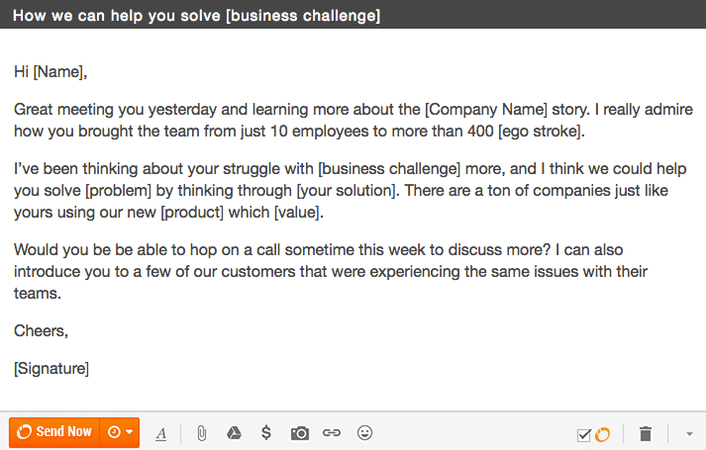Viewport: 706px width, 450px height.
Task: Attach a file with paperclip icon
Action: tap(202, 433)
